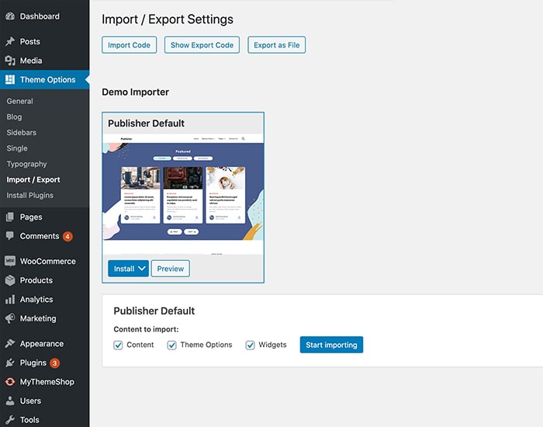543x427 pixels.
Task: Click the Start importing button
Action: (331, 345)
